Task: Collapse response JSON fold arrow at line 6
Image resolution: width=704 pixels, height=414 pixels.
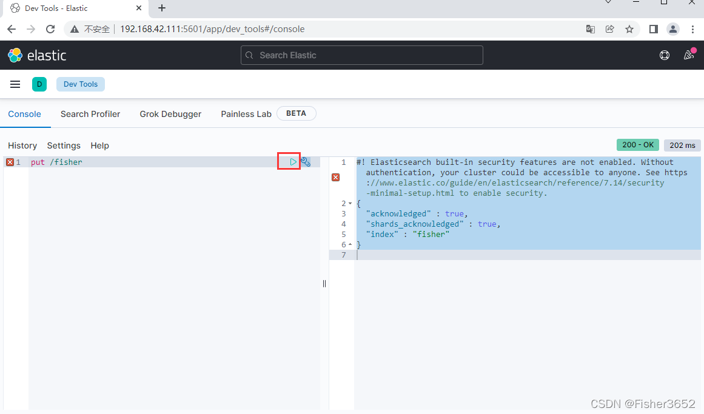Action: [350, 245]
